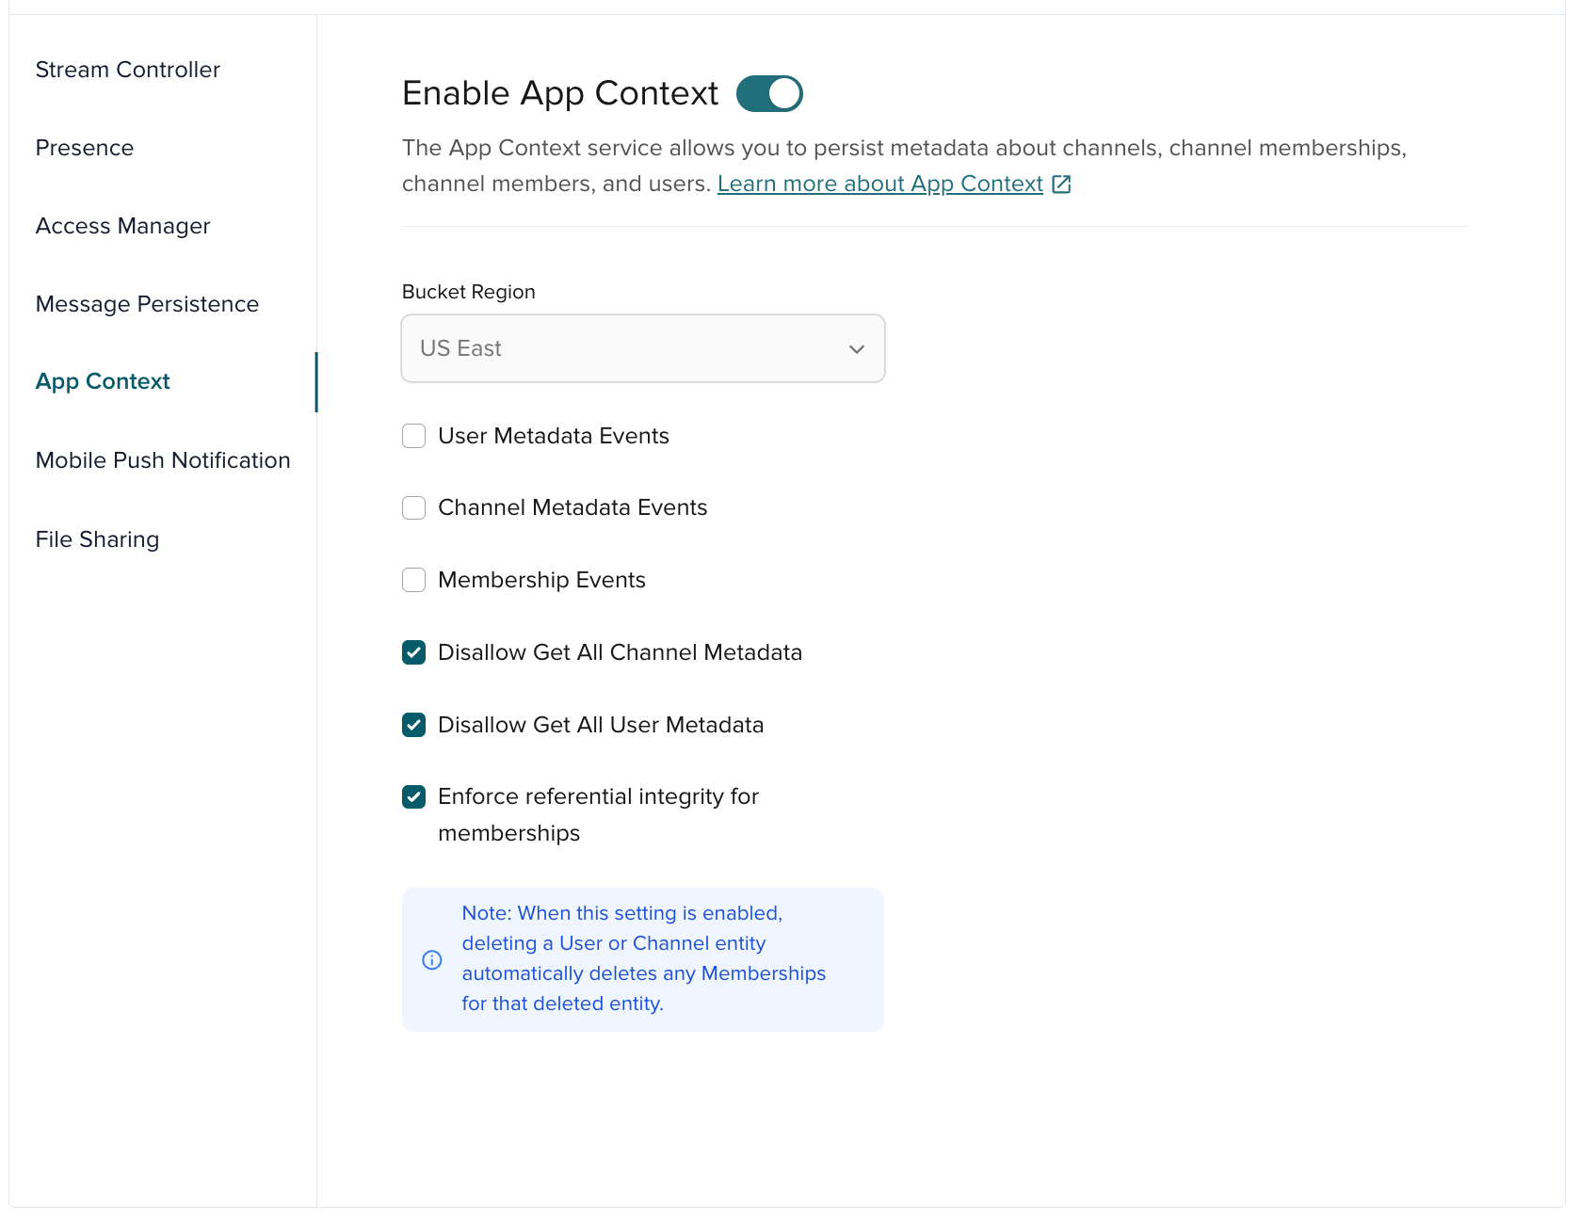Open the Bucket Region dropdown chevron

click(x=857, y=348)
